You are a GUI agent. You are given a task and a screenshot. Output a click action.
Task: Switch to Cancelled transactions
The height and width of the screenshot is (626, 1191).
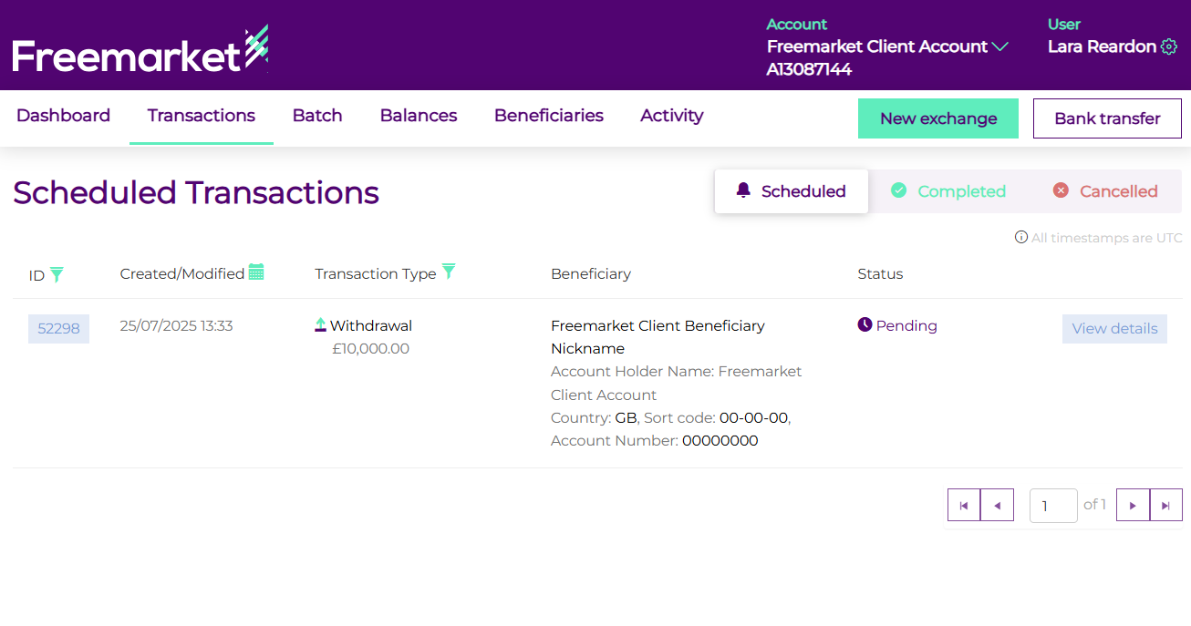1105,191
